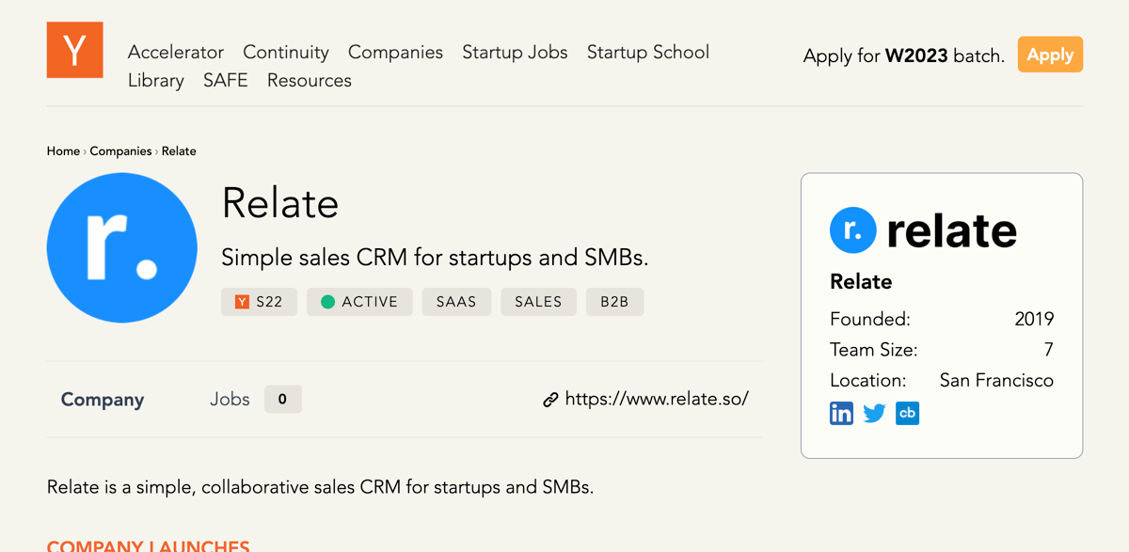Open the Resources navigation link

pos(310,80)
